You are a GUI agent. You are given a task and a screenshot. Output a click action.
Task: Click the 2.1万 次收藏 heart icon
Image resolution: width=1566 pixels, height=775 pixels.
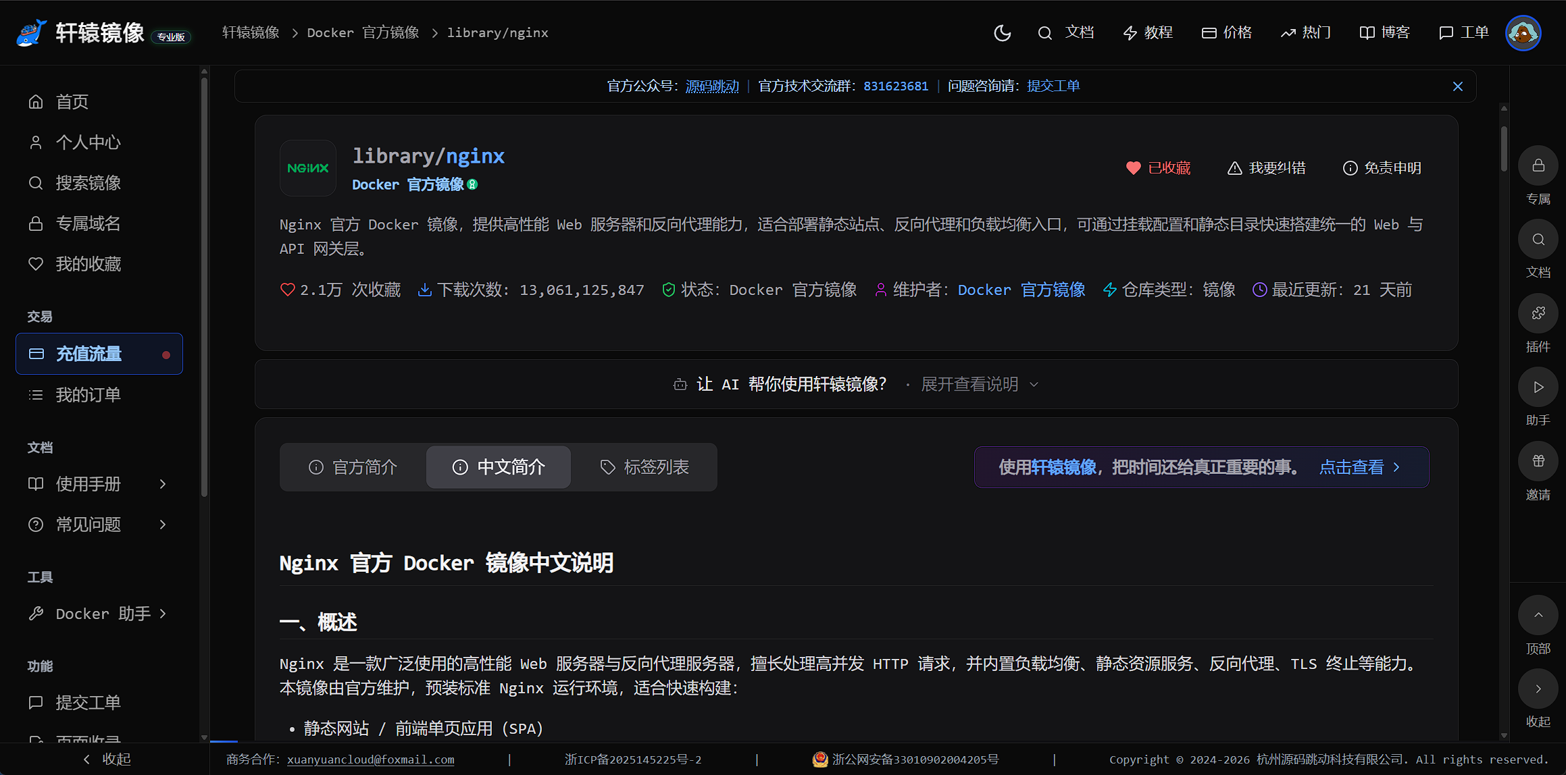pyautogui.click(x=287, y=290)
